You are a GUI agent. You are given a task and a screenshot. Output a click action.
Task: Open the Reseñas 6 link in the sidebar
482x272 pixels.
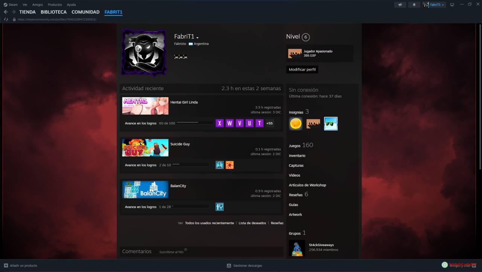click(x=299, y=195)
